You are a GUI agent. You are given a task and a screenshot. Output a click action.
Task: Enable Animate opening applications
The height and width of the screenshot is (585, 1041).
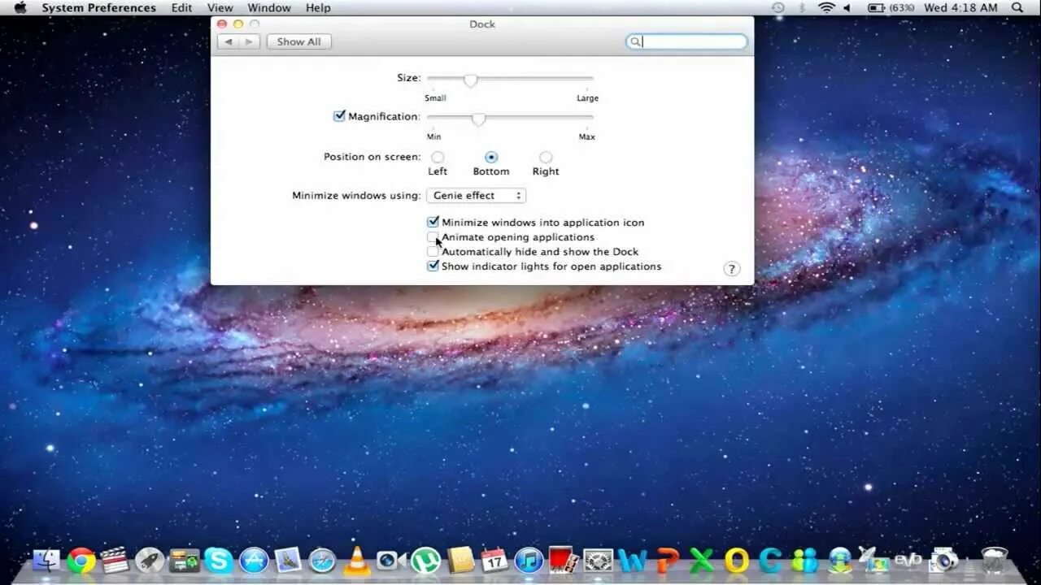433,237
